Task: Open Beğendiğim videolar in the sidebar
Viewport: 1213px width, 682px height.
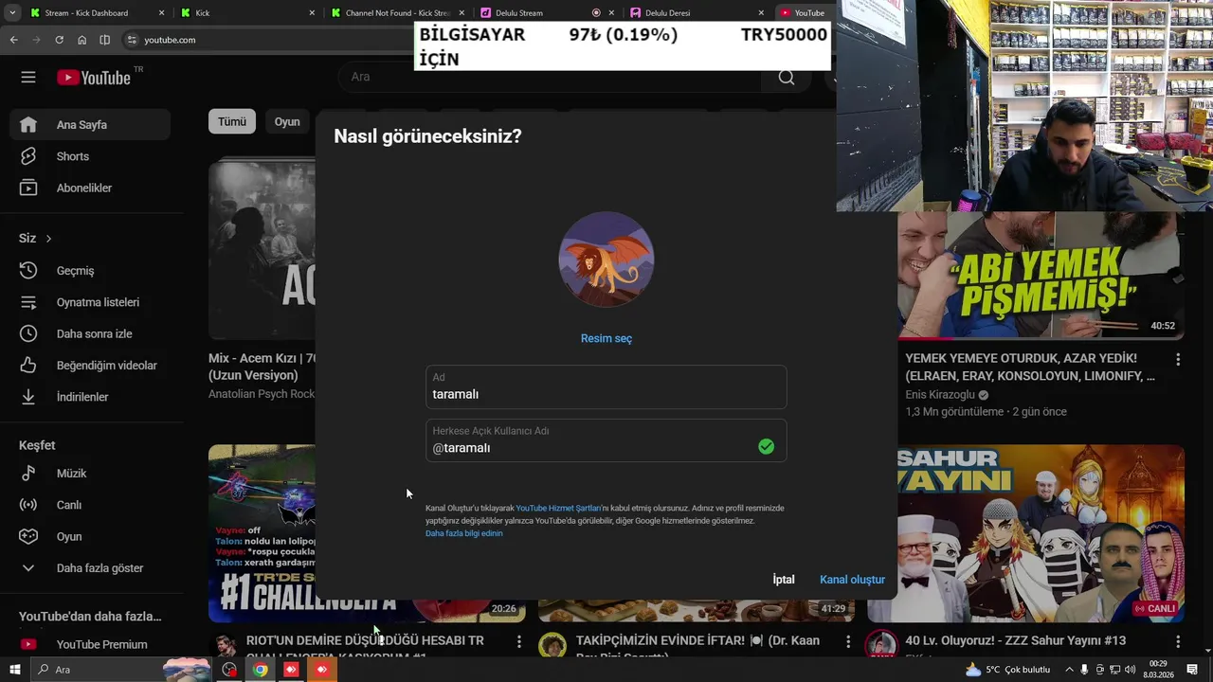Action: (x=90, y=365)
